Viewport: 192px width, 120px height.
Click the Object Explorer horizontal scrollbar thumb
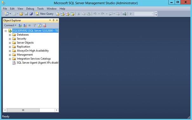tap(23, 110)
